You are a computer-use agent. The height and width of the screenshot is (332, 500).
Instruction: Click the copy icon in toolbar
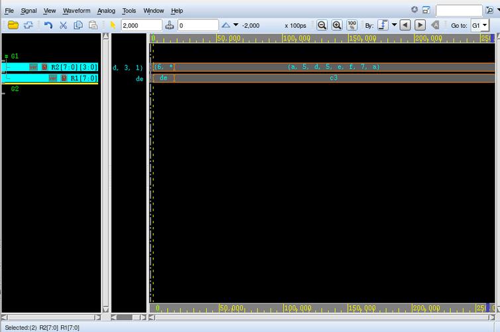(x=78, y=25)
